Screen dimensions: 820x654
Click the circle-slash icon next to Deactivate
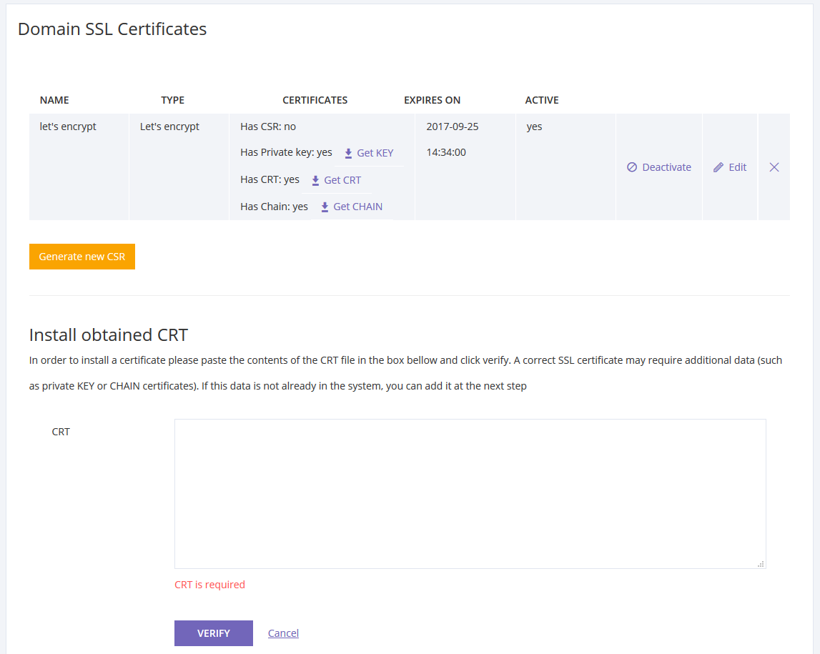(632, 167)
